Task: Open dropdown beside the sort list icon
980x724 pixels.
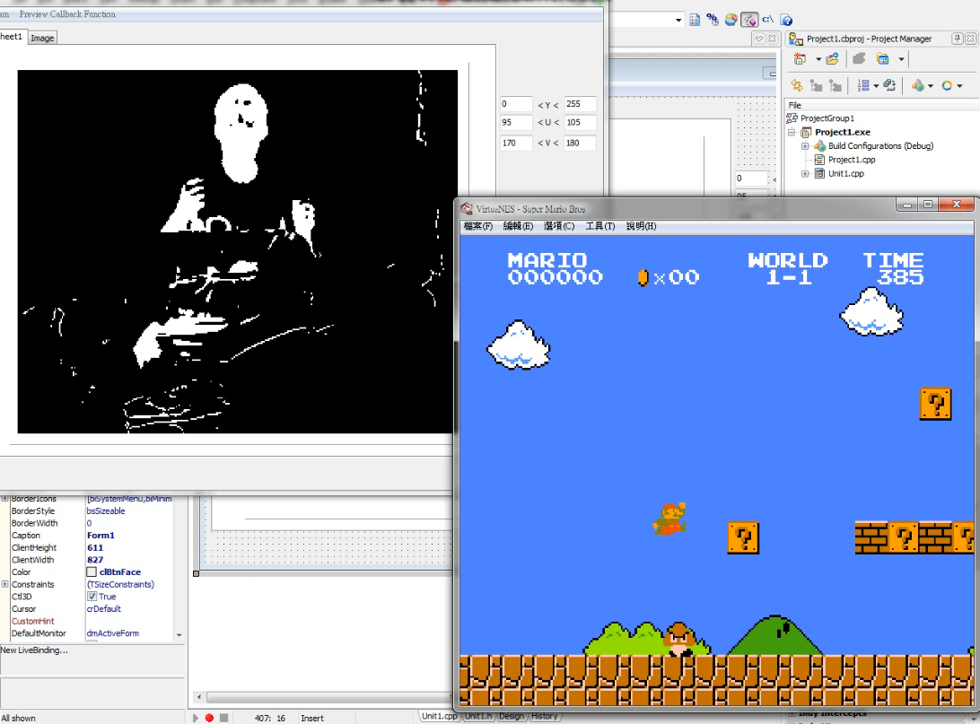Action: point(876,86)
